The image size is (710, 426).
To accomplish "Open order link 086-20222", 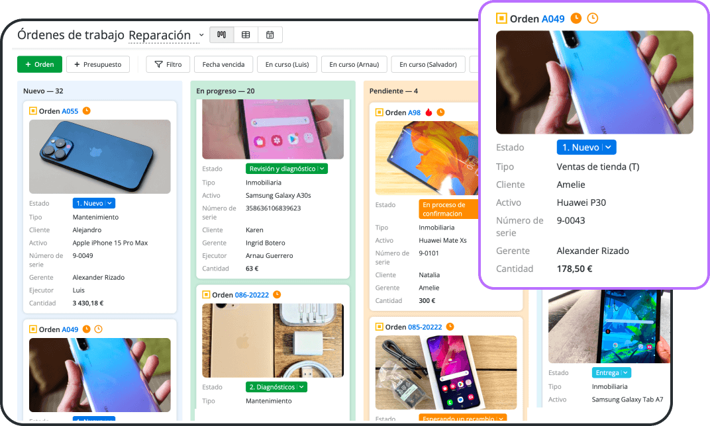I will [x=252, y=295].
